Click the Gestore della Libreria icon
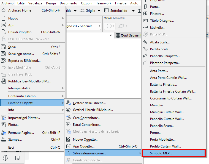The width and height of the screenshot is (209, 164). (68, 103)
